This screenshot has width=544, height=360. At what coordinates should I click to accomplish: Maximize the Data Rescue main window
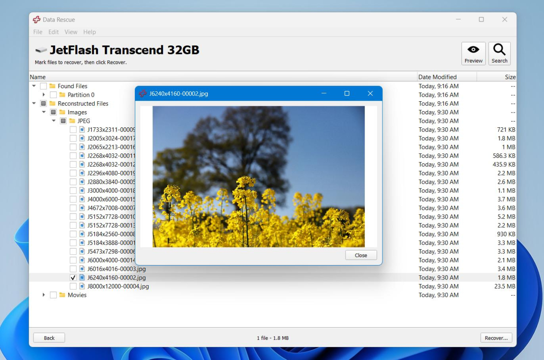481,19
